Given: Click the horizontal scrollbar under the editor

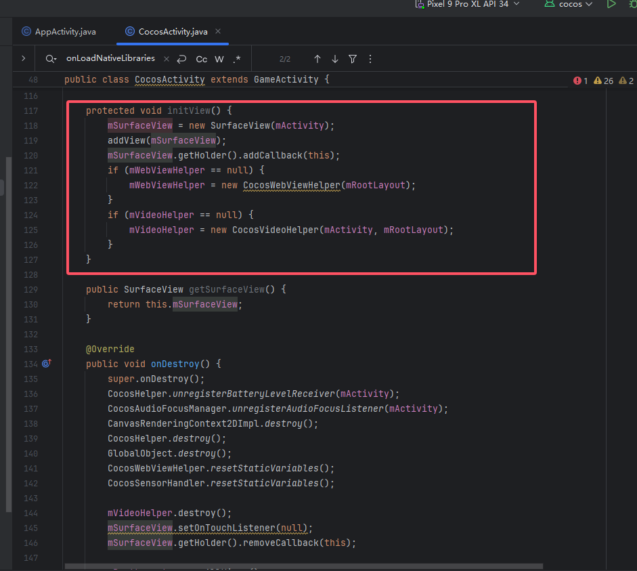Looking at the screenshot, I should coord(305,565).
